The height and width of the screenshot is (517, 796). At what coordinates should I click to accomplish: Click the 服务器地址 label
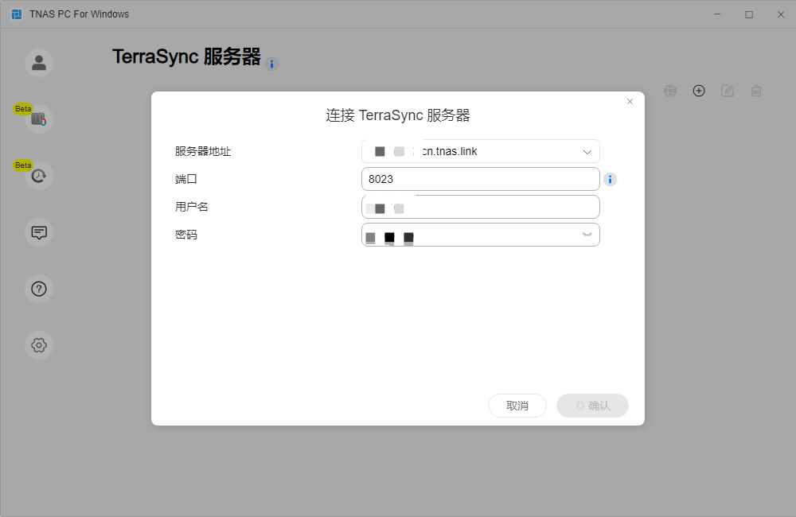click(203, 151)
